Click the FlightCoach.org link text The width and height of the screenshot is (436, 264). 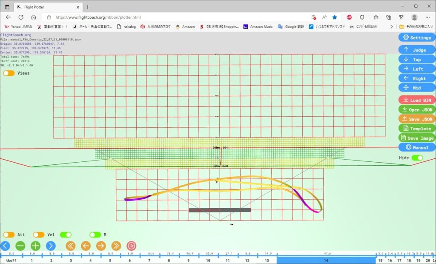[16, 35]
